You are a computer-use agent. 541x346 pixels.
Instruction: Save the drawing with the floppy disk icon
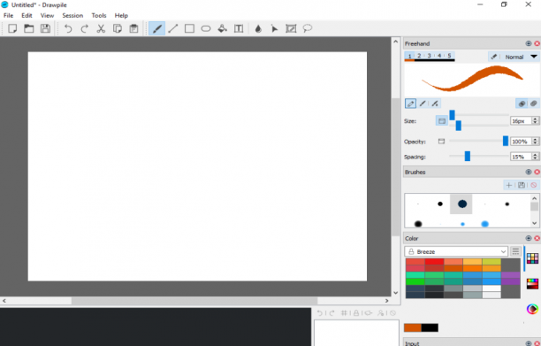pyautogui.click(x=45, y=28)
